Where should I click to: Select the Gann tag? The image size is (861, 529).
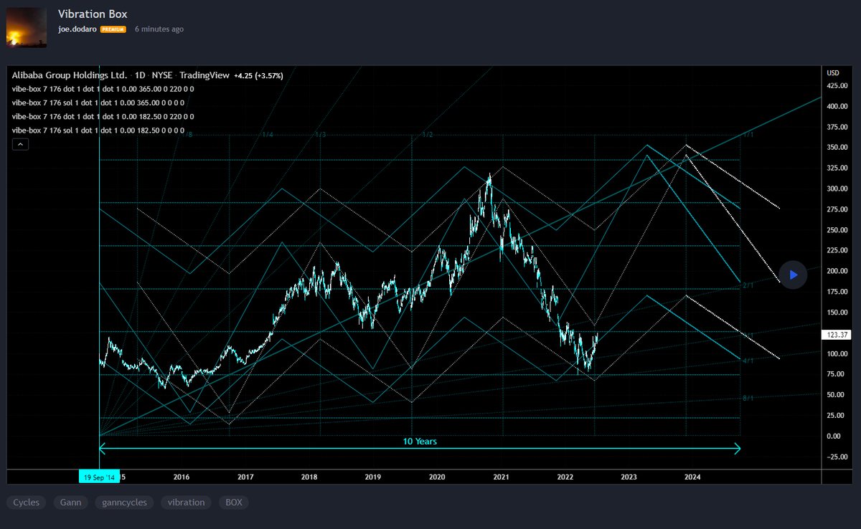[70, 502]
